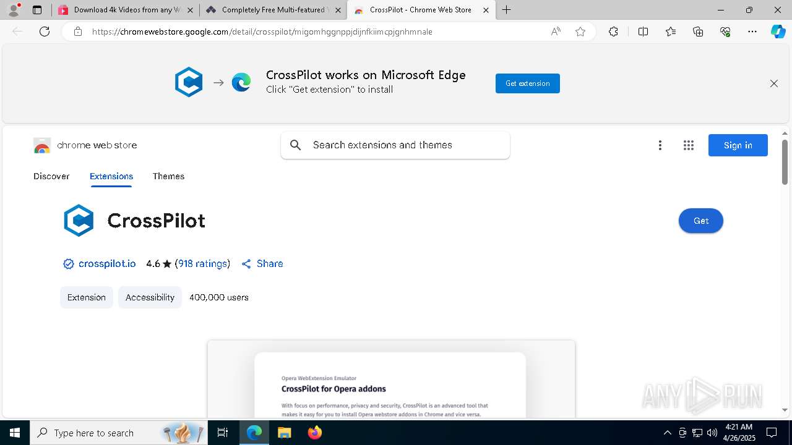Refresh the current page
Image resolution: width=792 pixels, height=445 pixels.
(45, 32)
